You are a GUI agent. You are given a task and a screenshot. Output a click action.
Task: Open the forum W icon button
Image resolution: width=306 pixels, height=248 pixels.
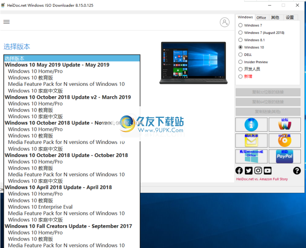[x=284, y=125]
